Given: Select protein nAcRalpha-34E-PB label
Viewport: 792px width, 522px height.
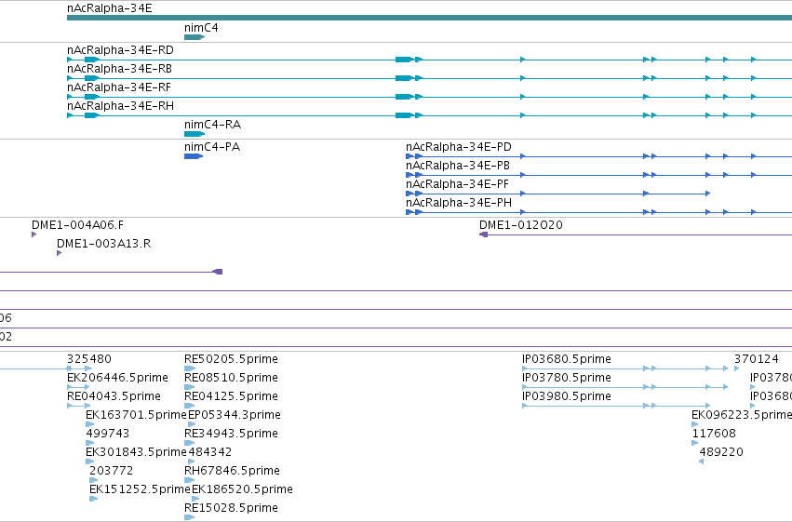Looking at the screenshot, I should tap(458, 166).
